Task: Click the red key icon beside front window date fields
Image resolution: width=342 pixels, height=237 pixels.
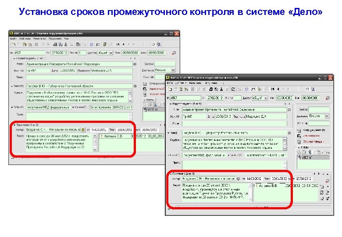Action: pyautogui.click(x=328, y=98)
